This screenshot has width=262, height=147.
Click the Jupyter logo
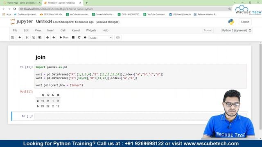(21, 22)
